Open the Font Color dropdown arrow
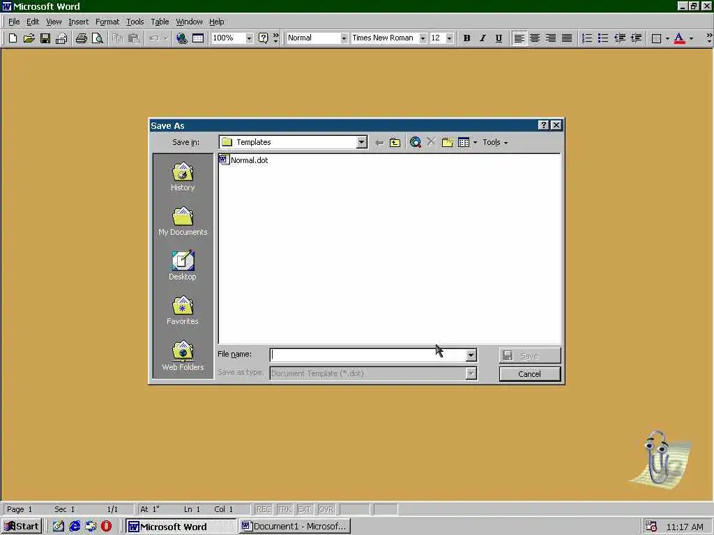 691,39
